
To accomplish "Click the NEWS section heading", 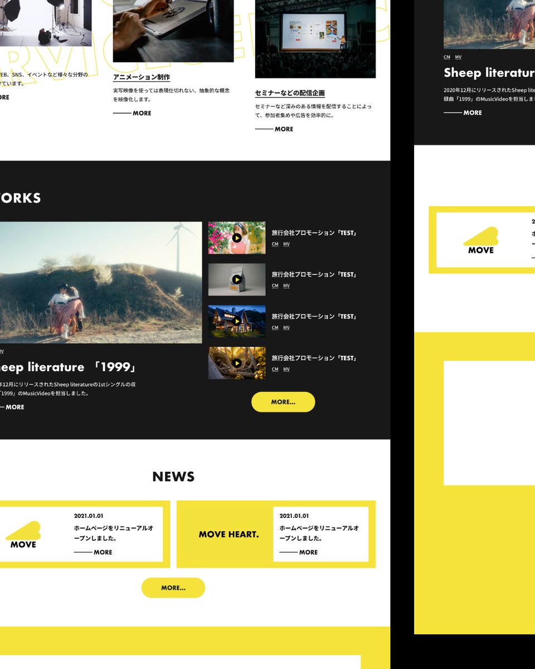I will [173, 477].
